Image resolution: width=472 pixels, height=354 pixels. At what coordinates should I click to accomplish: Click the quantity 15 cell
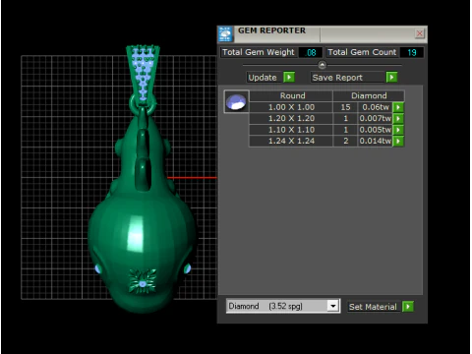(345, 107)
